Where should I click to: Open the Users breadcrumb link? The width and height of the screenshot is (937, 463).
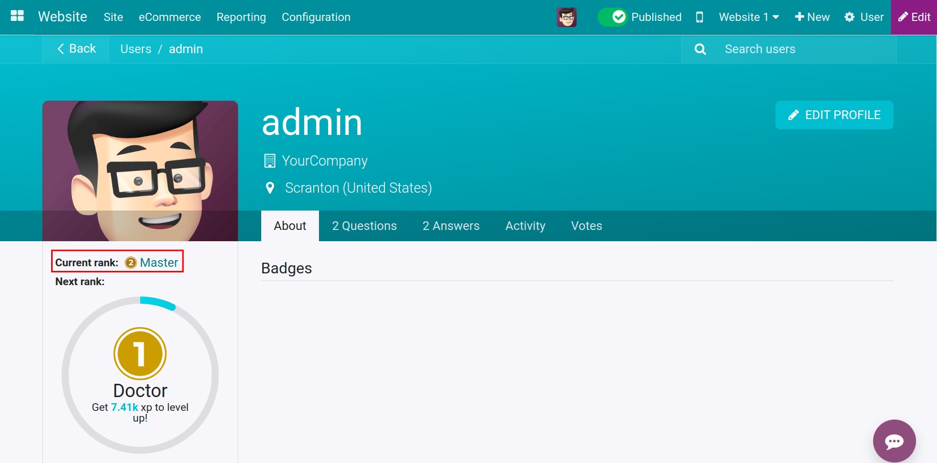(x=136, y=49)
